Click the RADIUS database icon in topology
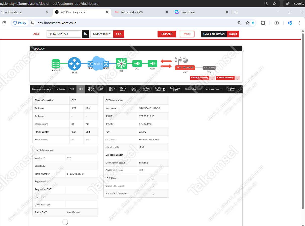This screenshot has width=305, height=226. (56, 64)
